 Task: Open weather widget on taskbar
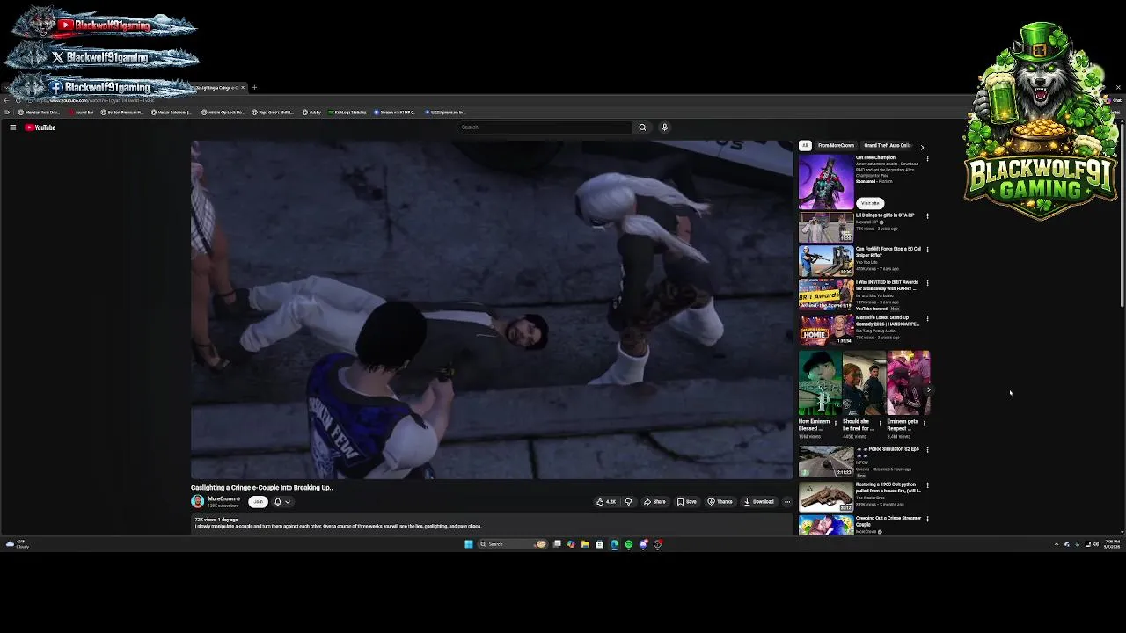coord(17,544)
